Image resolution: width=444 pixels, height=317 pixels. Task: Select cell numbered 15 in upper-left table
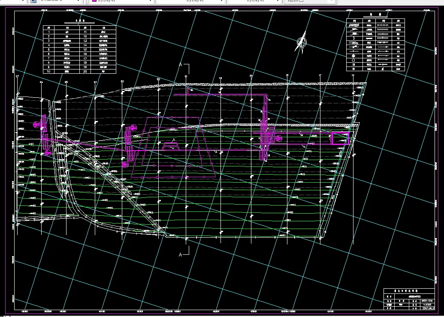[85, 49]
